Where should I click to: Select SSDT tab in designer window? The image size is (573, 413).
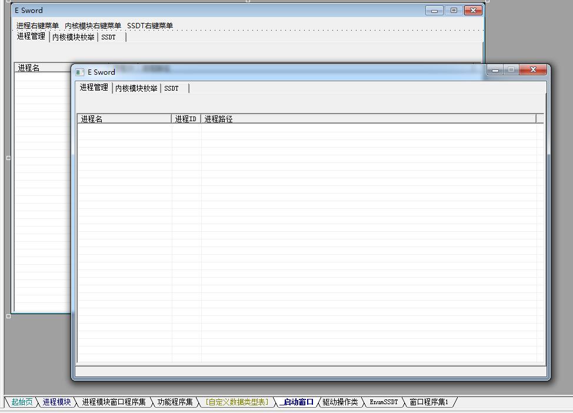point(111,37)
